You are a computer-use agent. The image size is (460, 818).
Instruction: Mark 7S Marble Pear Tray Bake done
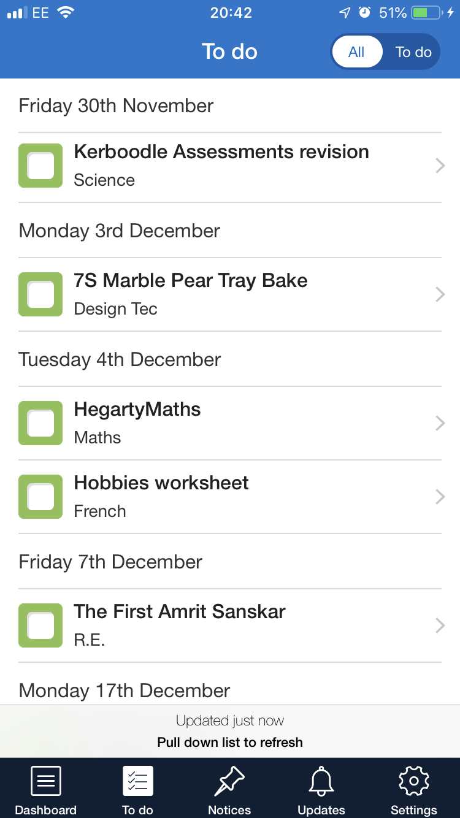[x=40, y=294]
